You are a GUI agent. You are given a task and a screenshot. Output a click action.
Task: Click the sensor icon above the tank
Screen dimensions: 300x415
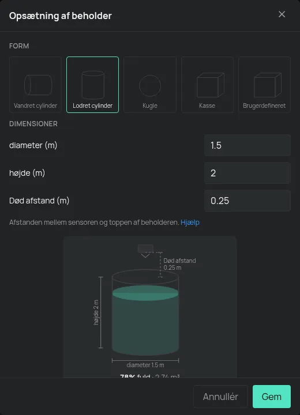[145, 250]
